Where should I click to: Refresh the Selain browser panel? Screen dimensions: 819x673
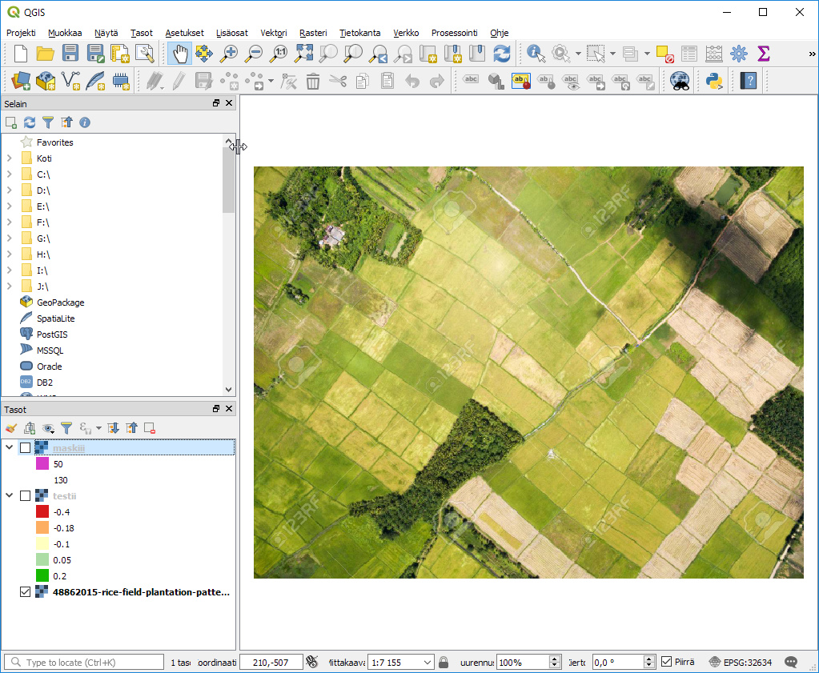click(29, 122)
